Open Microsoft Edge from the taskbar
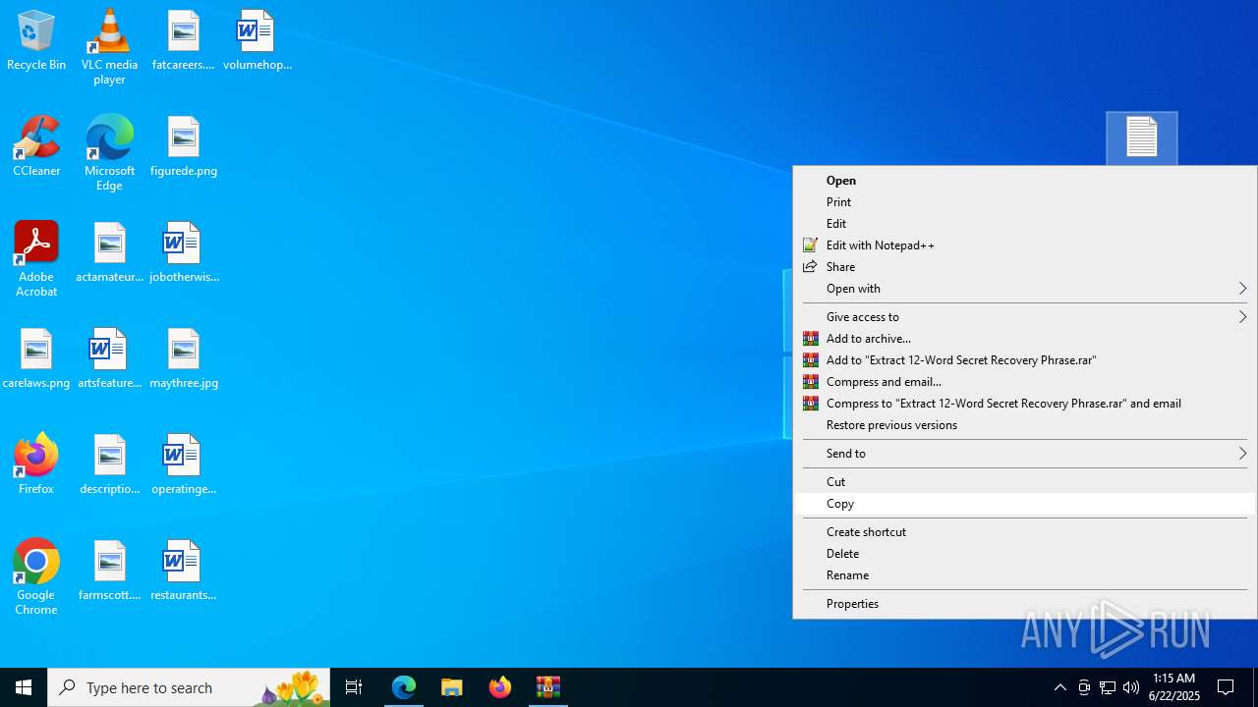Screen dimensions: 1258x707 pos(404,687)
